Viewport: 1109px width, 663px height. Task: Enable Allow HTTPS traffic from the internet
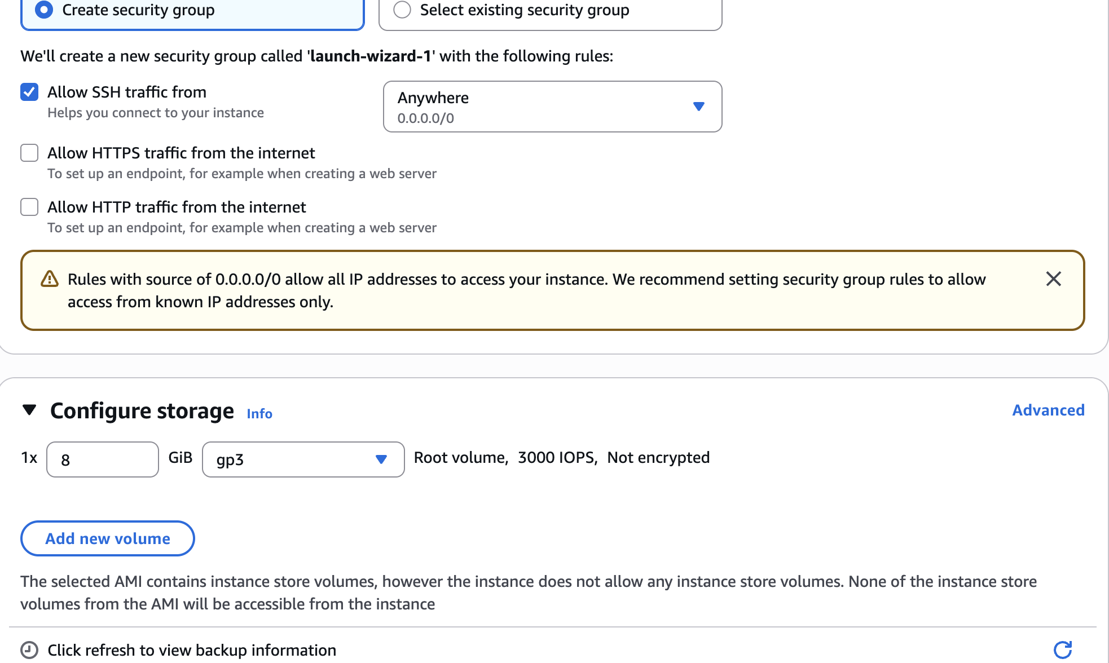pyautogui.click(x=29, y=153)
